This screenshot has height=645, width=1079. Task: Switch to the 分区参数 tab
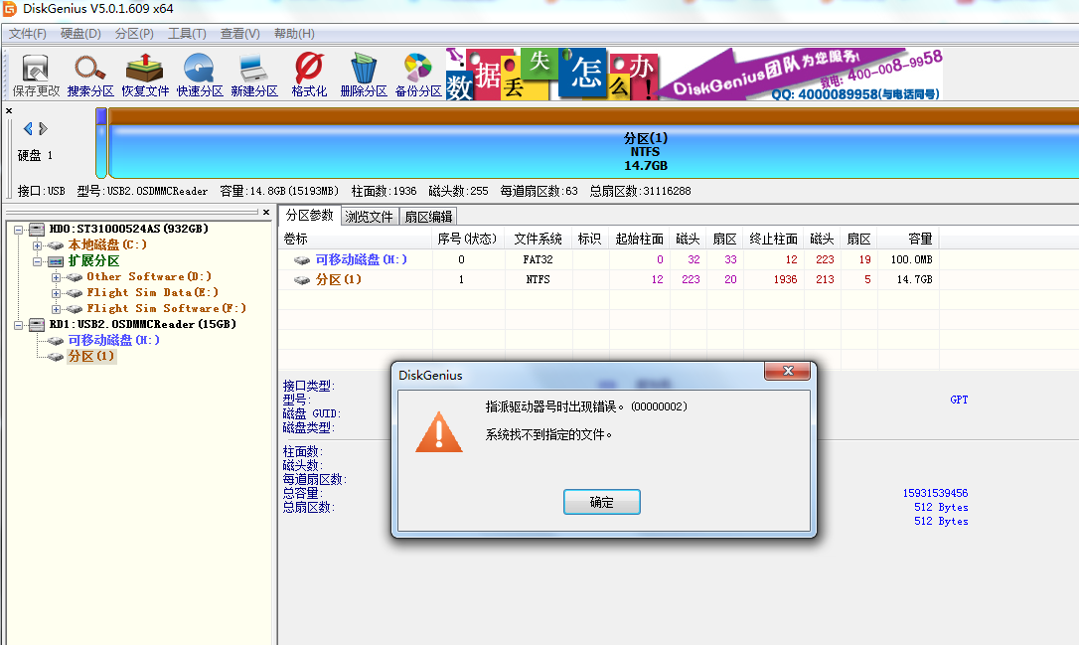[x=310, y=216]
